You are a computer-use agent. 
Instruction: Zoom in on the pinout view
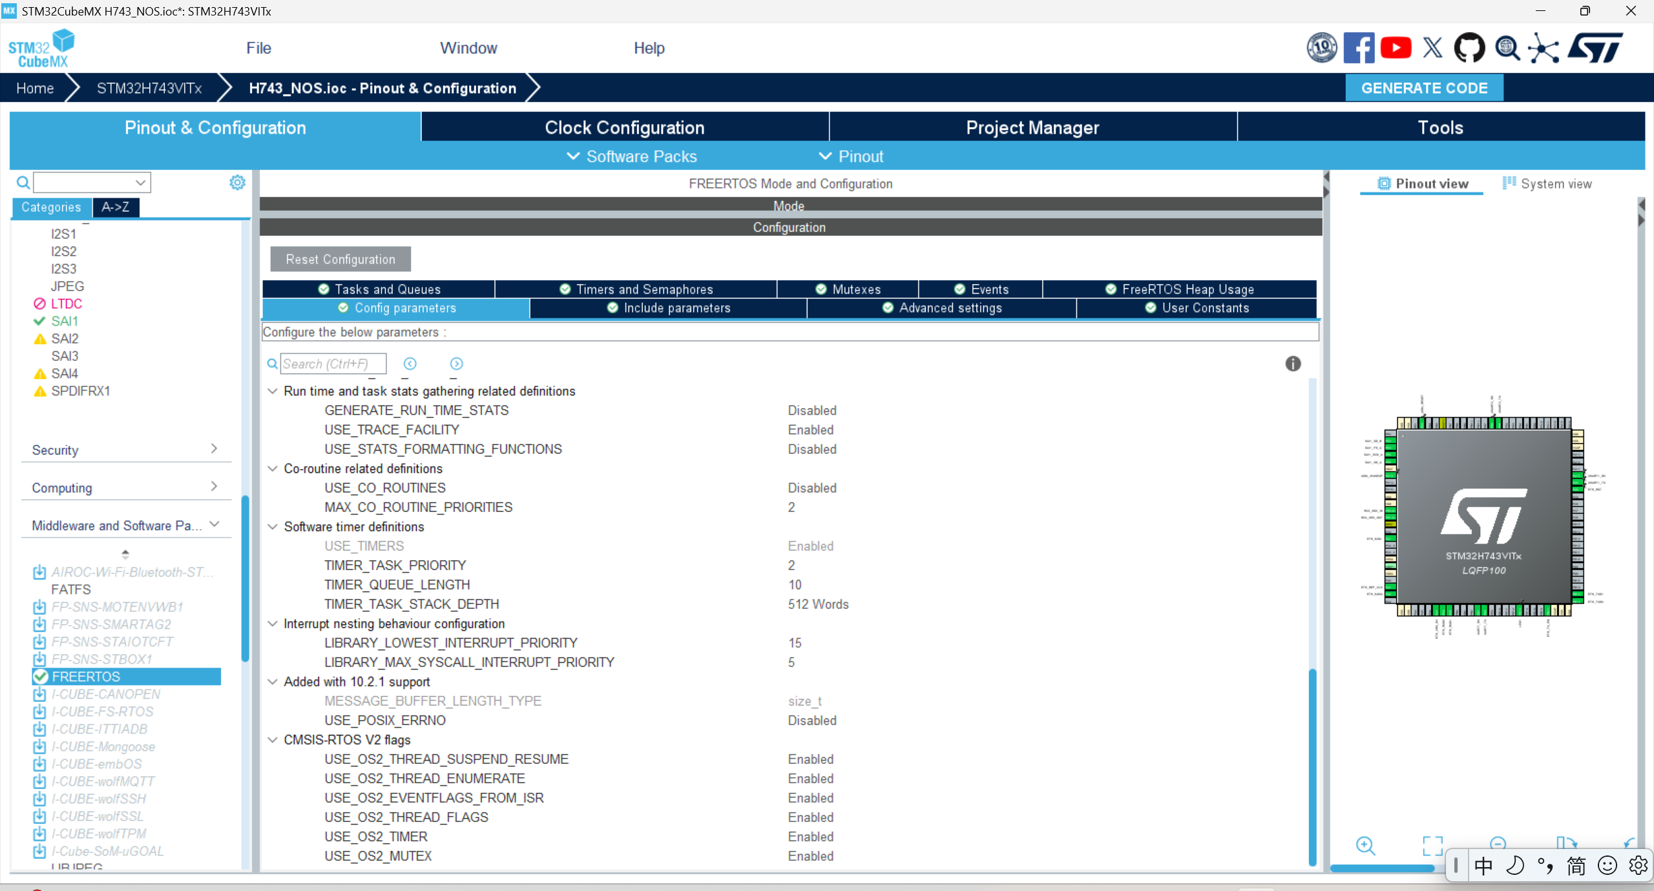pyautogui.click(x=1366, y=845)
